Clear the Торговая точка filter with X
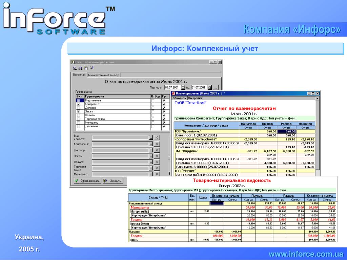The height and width of the screenshot is (260, 347). pyautogui.click(x=157, y=168)
